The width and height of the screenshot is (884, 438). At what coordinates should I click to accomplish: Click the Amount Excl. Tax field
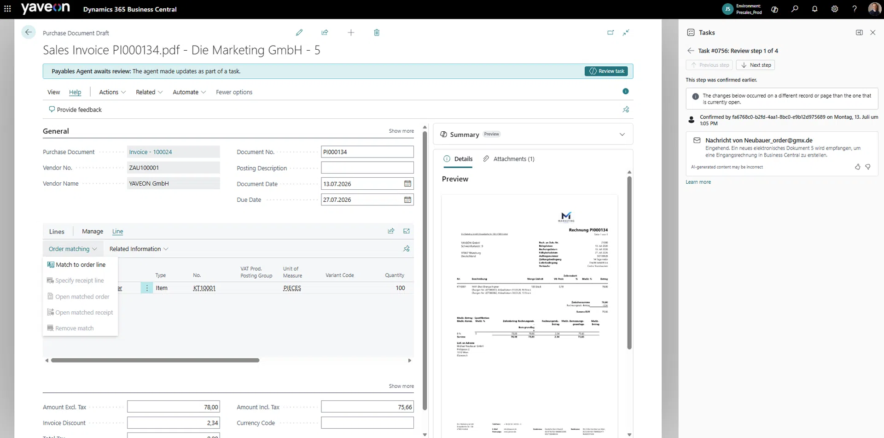coord(174,407)
